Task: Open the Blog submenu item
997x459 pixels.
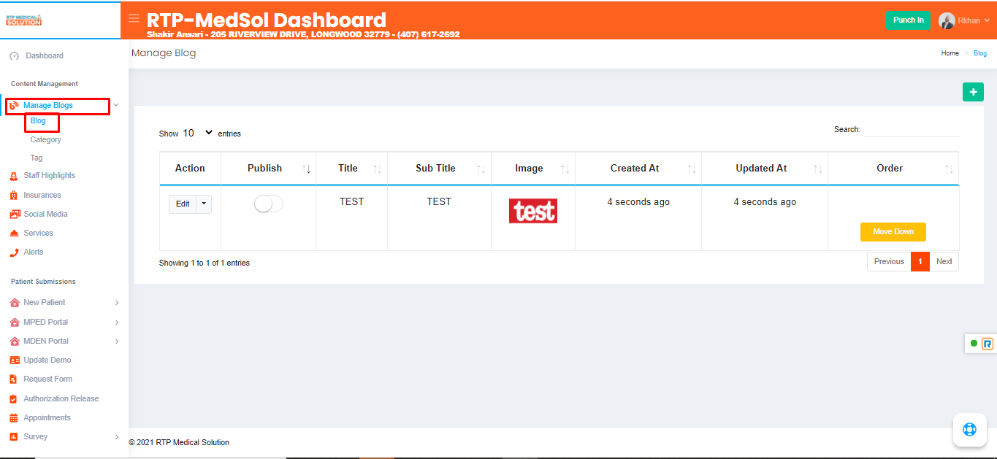Action: coord(38,121)
